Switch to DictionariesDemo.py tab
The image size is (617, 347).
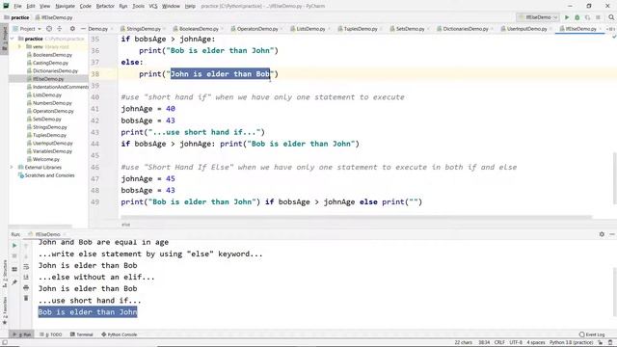[x=465, y=29]
